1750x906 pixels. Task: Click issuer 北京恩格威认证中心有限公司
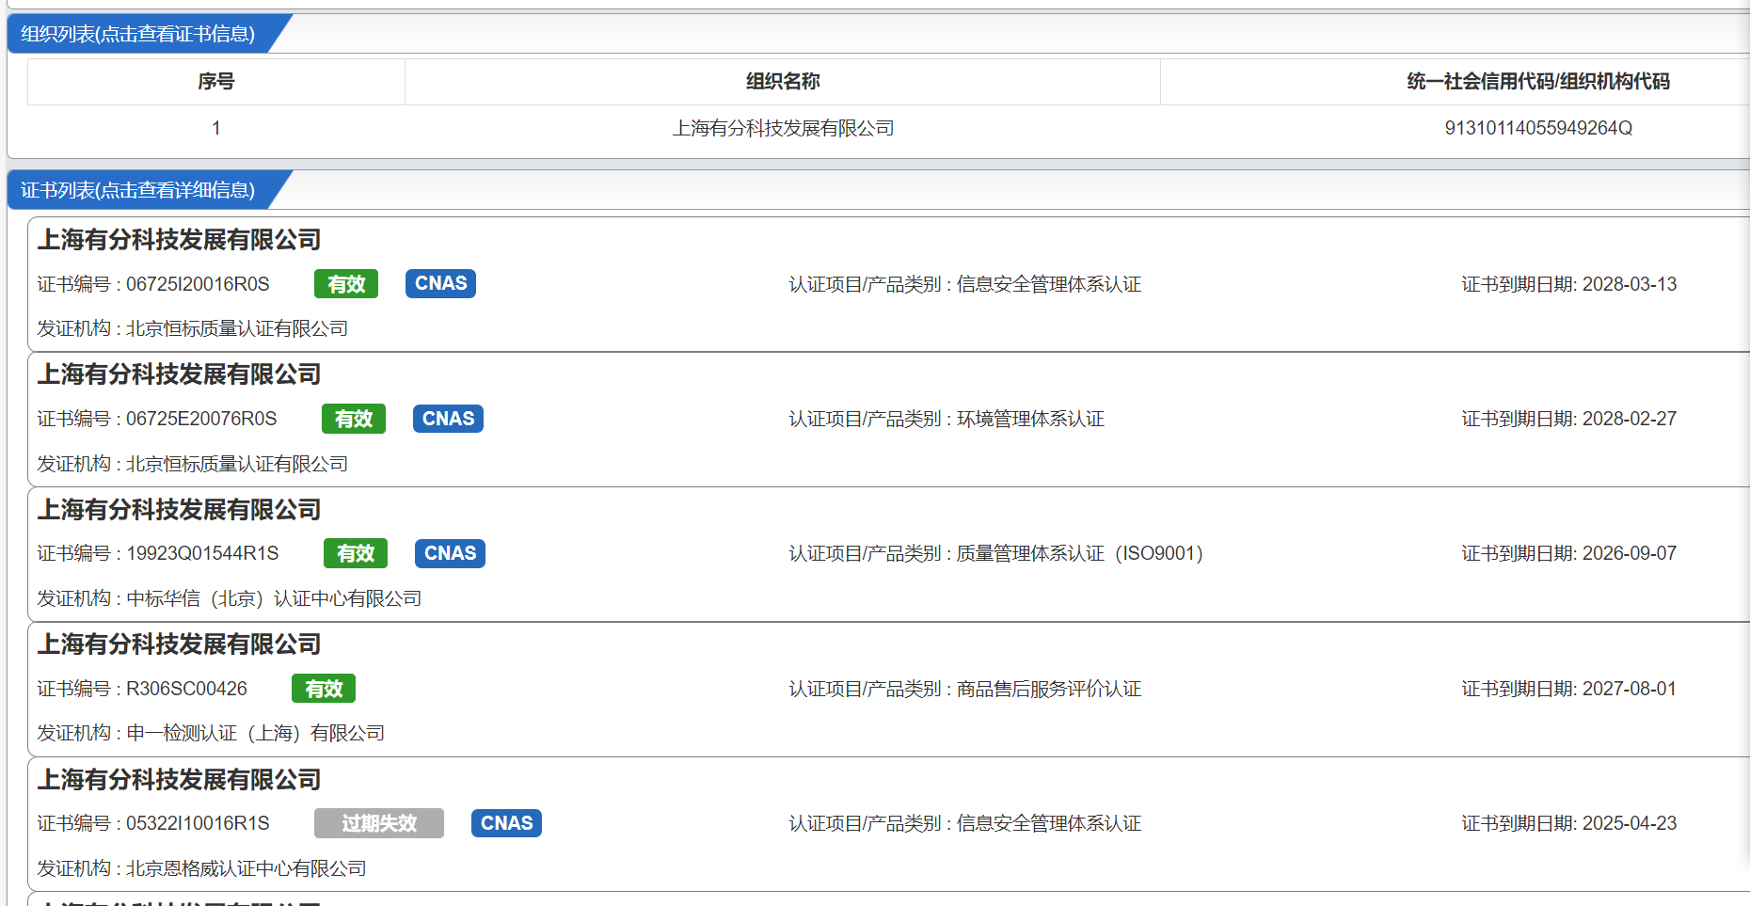click(x=247, y=868)
